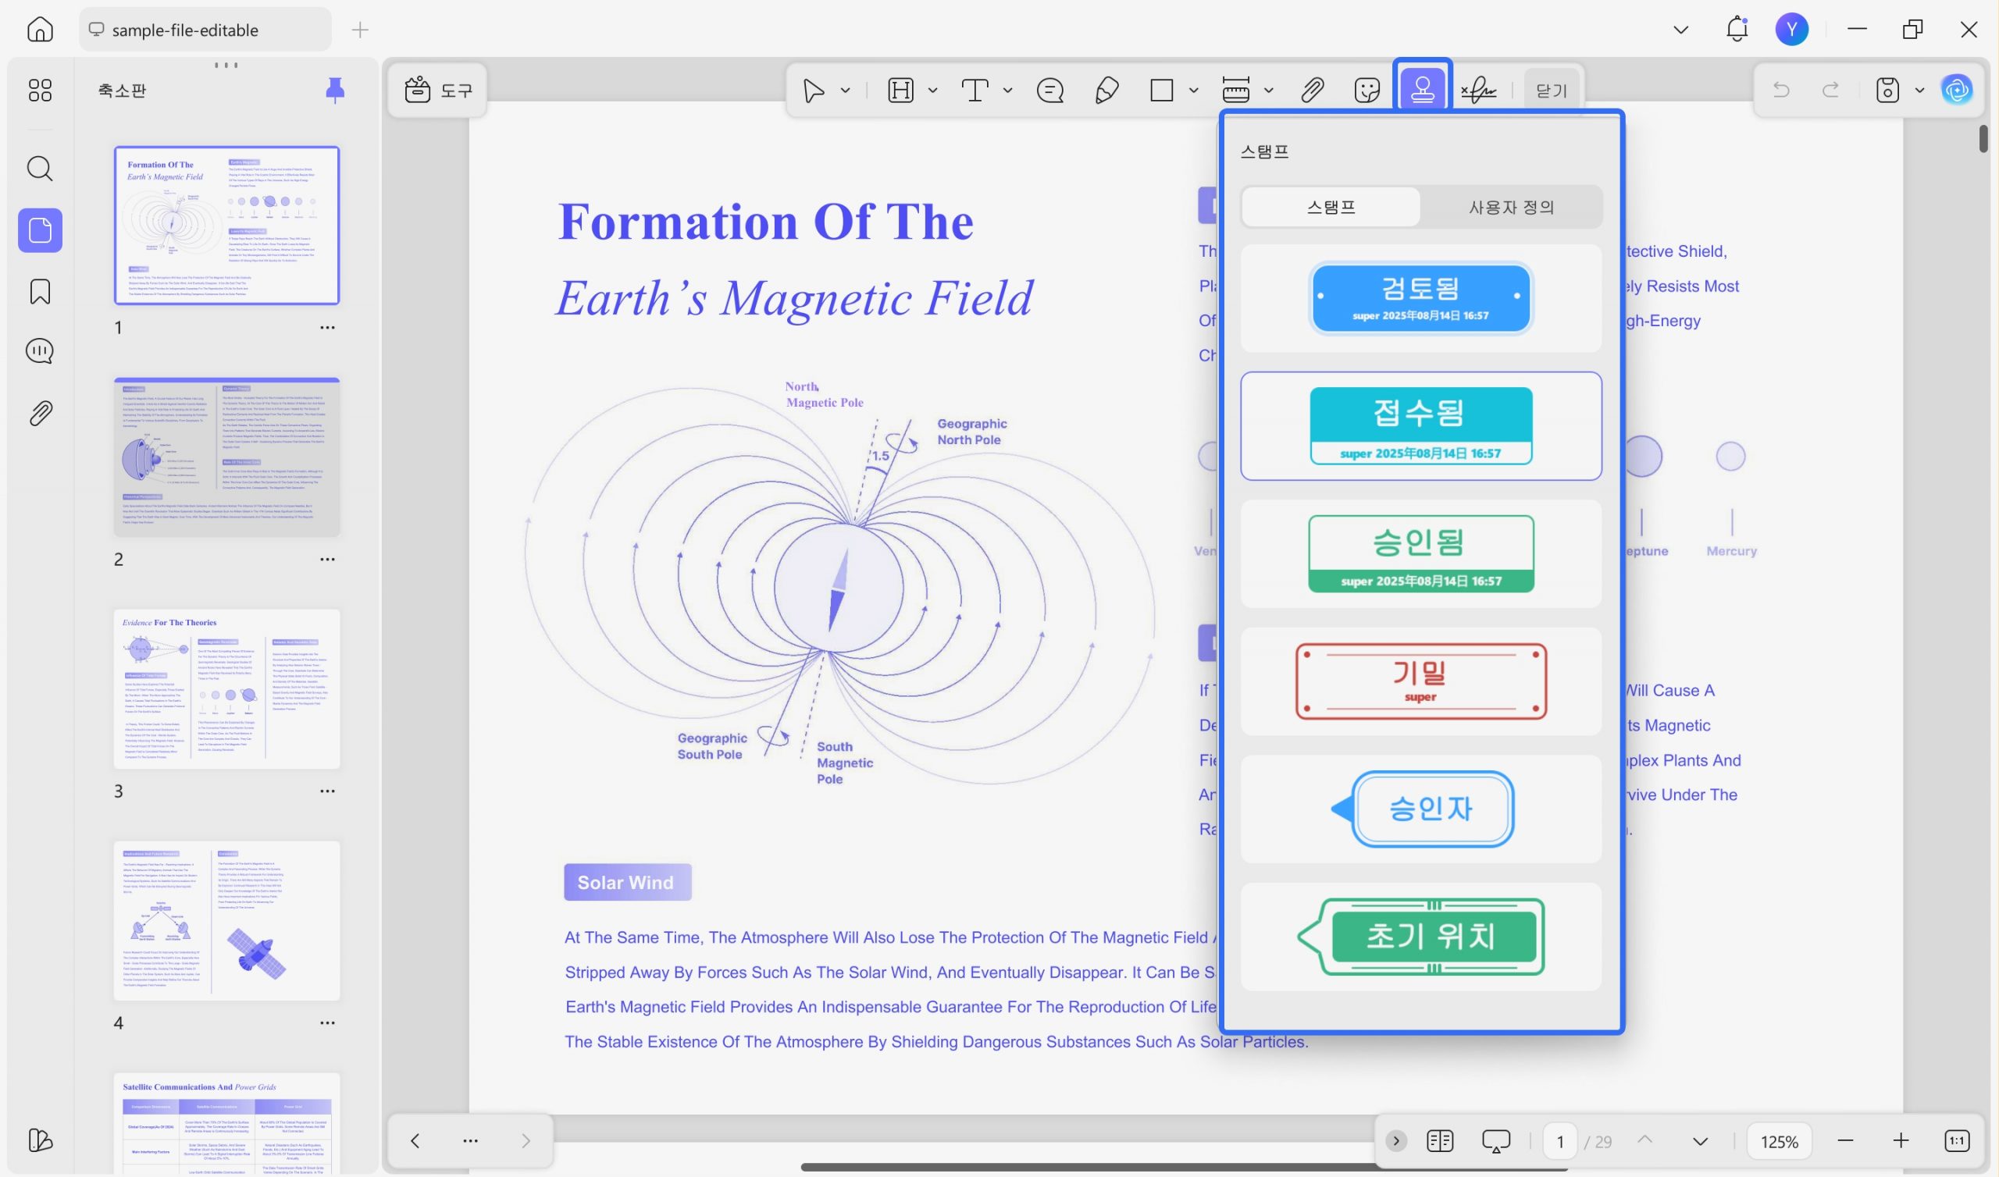The height and width of the screenshot is (1177, 1999).
Task: Toggle the stamp tool
Action: (1422, 89)
